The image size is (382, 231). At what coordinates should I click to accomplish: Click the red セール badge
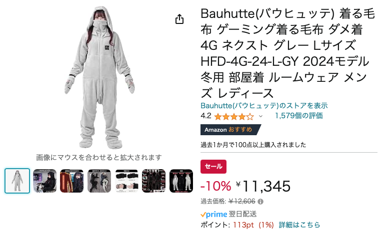213,167
